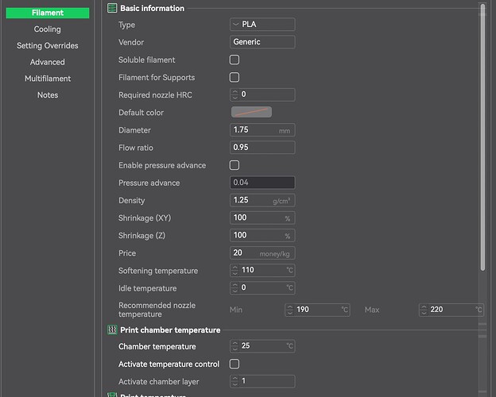Open the filament Type dropdown
This screenshot has height=397, width=496.
coord(262,25)
